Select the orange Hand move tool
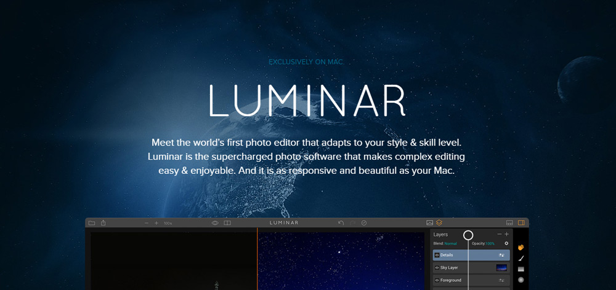 pyautogui.click(x=521, y=247)
